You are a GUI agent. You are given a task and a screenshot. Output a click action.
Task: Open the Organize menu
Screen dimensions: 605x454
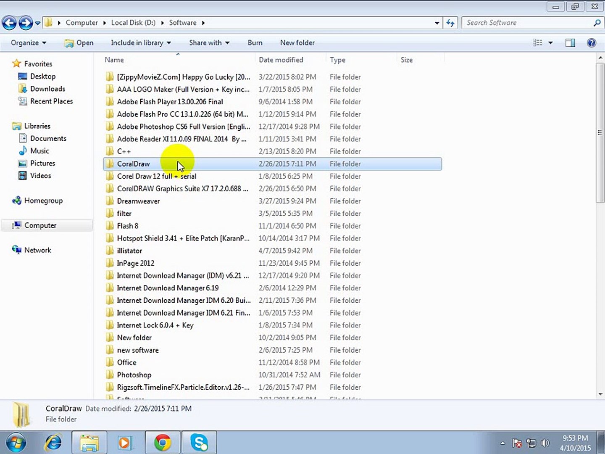(x=29, y=42)
